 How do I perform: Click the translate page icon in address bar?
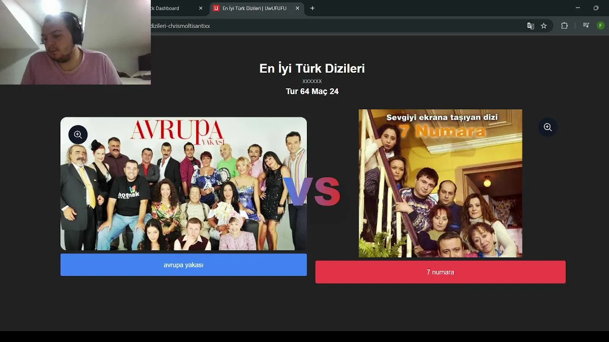530,26
